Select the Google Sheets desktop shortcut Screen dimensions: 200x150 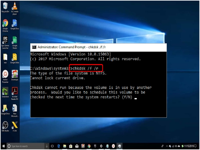tap(15, 42)
